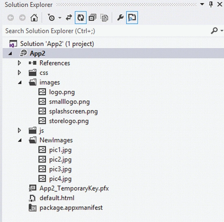Click the default.html file icon
Screen dimensions: 224x222
click(x=32, y=198)
